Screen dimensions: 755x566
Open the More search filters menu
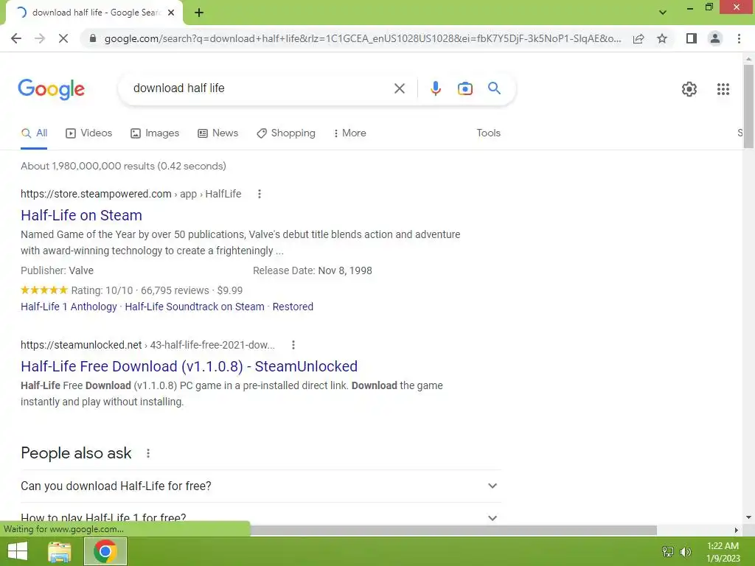pos(349,133)
